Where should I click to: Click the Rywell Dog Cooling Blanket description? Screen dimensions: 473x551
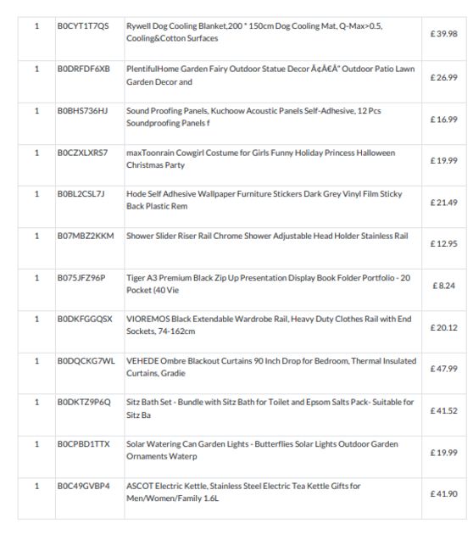tap(254, 32)
